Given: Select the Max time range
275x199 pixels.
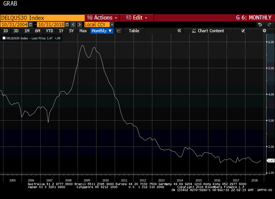Looking at the screenshot, I should pos(83,31).
